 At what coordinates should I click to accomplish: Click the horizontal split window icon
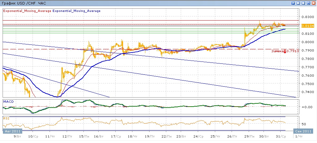tap(303, 3)
